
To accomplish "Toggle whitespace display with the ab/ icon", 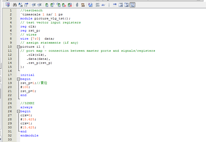I will point(103,5).
